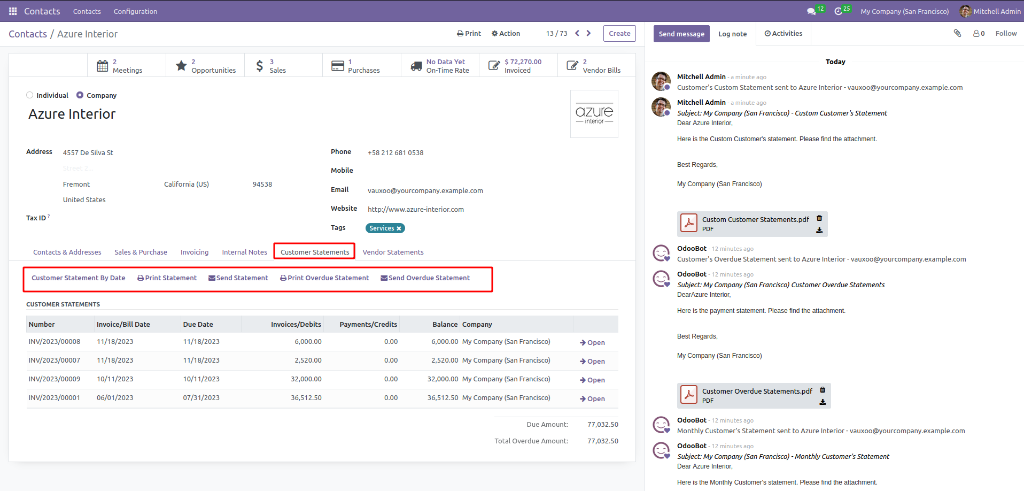This screenshot has height=491, width=1024.
Task: Open the My Company (San Francisco) switcher
Action: 904,11
